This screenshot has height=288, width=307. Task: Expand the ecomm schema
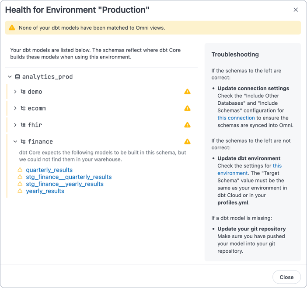tap(15, 108)
